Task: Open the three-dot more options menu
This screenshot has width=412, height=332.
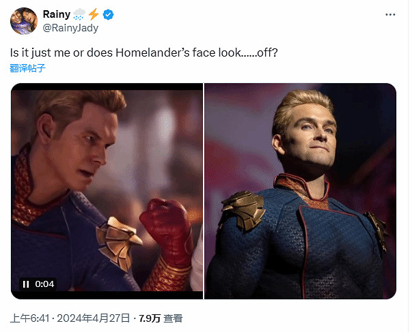Action: coord(389,14)
